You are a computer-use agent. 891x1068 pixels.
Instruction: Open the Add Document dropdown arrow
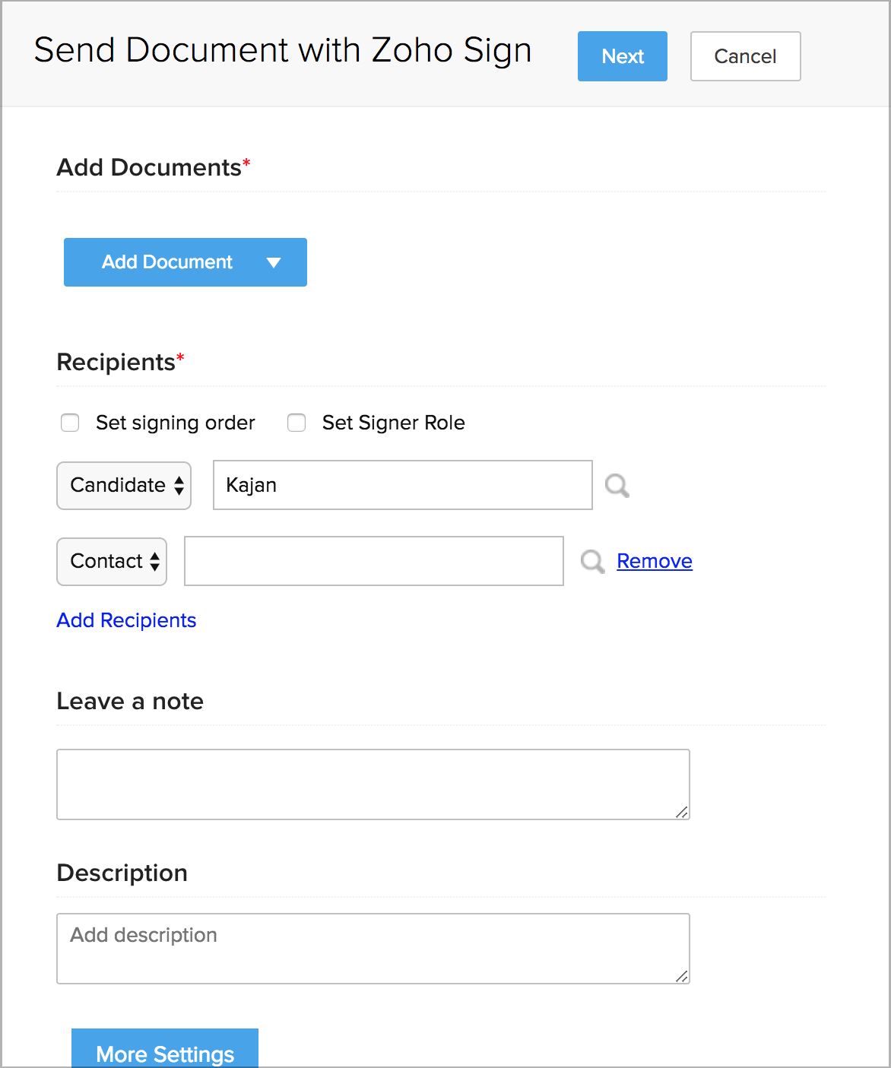(x=274, y=262)
